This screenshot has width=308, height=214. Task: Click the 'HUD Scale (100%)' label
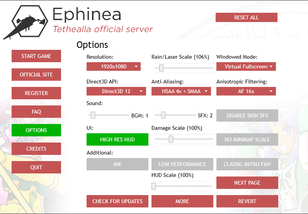[172, 175]
